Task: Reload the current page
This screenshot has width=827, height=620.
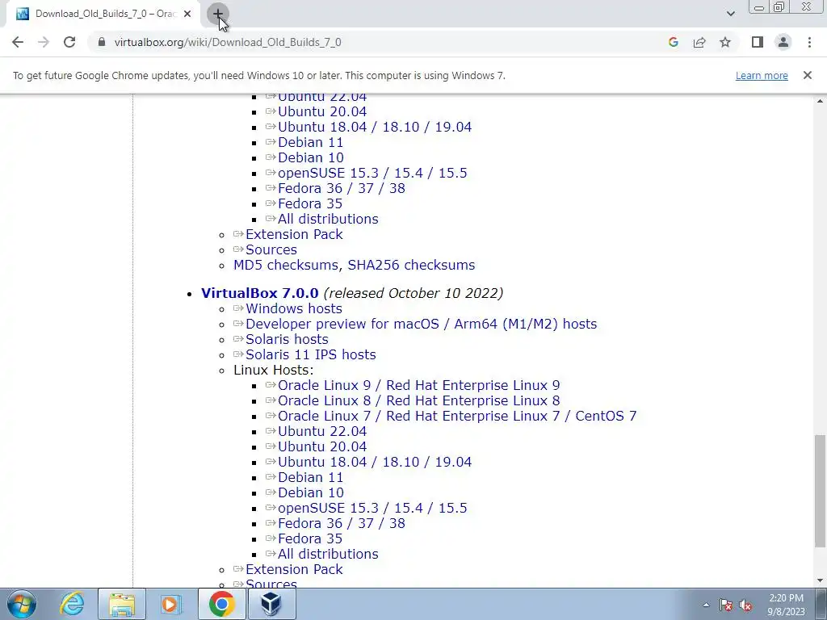Action: click(x=69, y=42)
